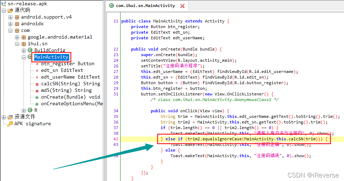Click the google.android.material package icon
Viewport: 344px width, 181px height.
(x=24, y=37)
